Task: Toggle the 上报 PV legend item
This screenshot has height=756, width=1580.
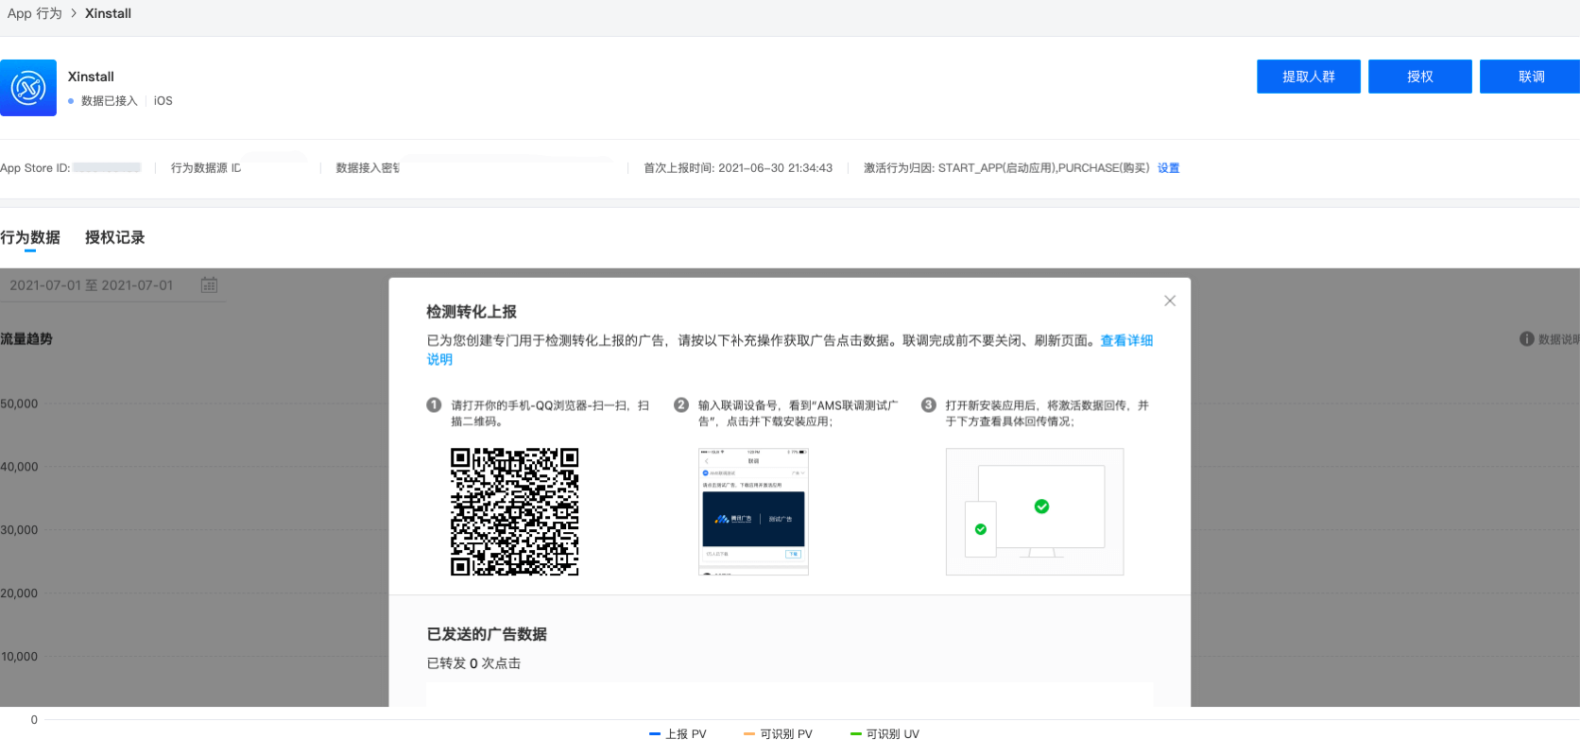Action: tap(678, 734)
